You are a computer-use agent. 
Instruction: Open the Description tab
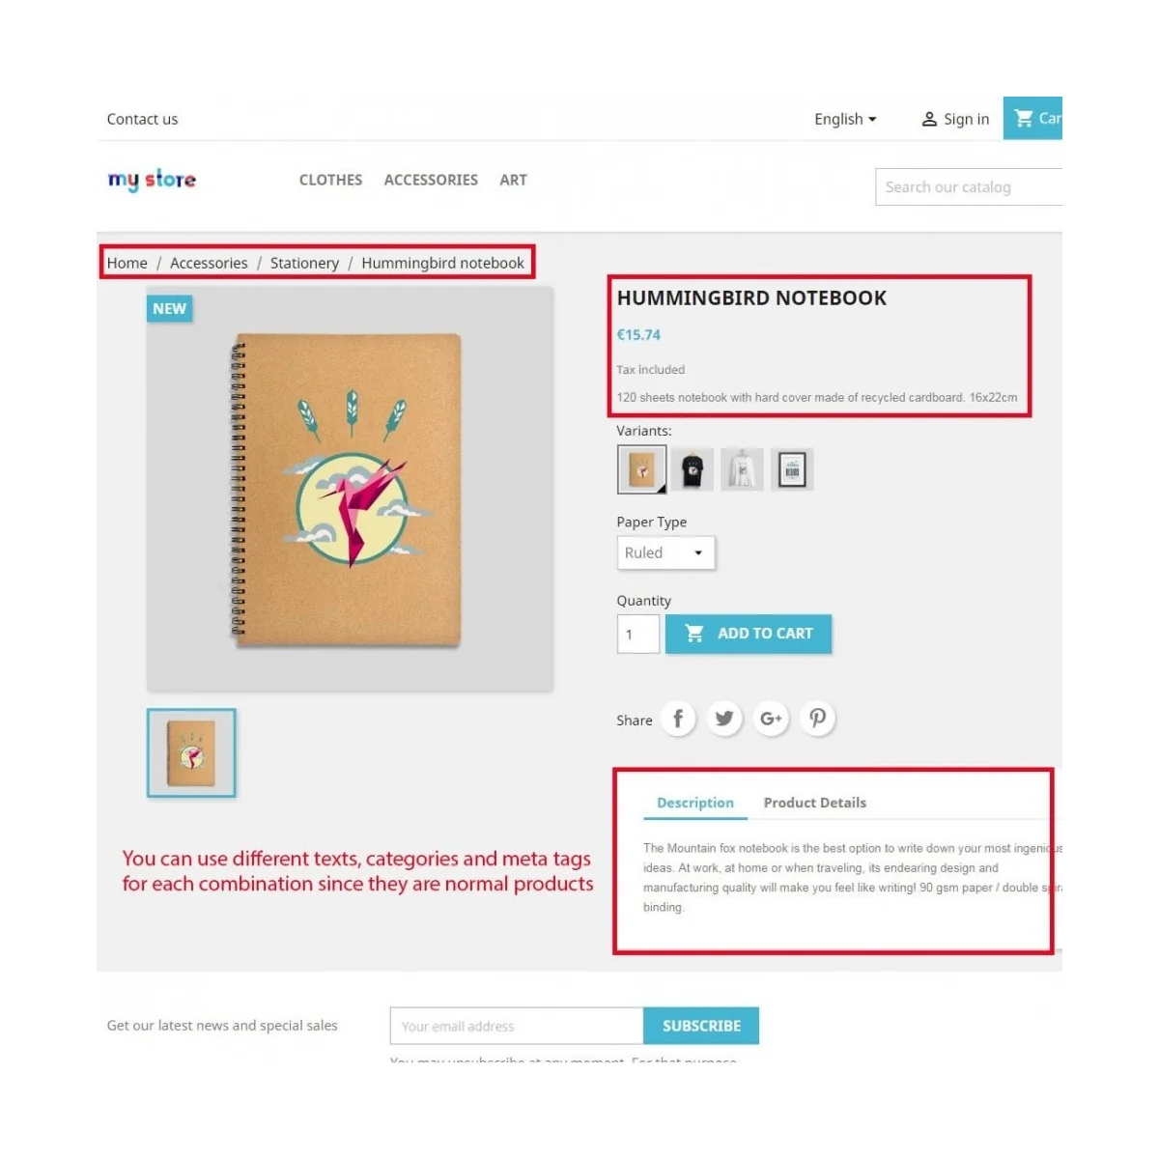[695, 803]
